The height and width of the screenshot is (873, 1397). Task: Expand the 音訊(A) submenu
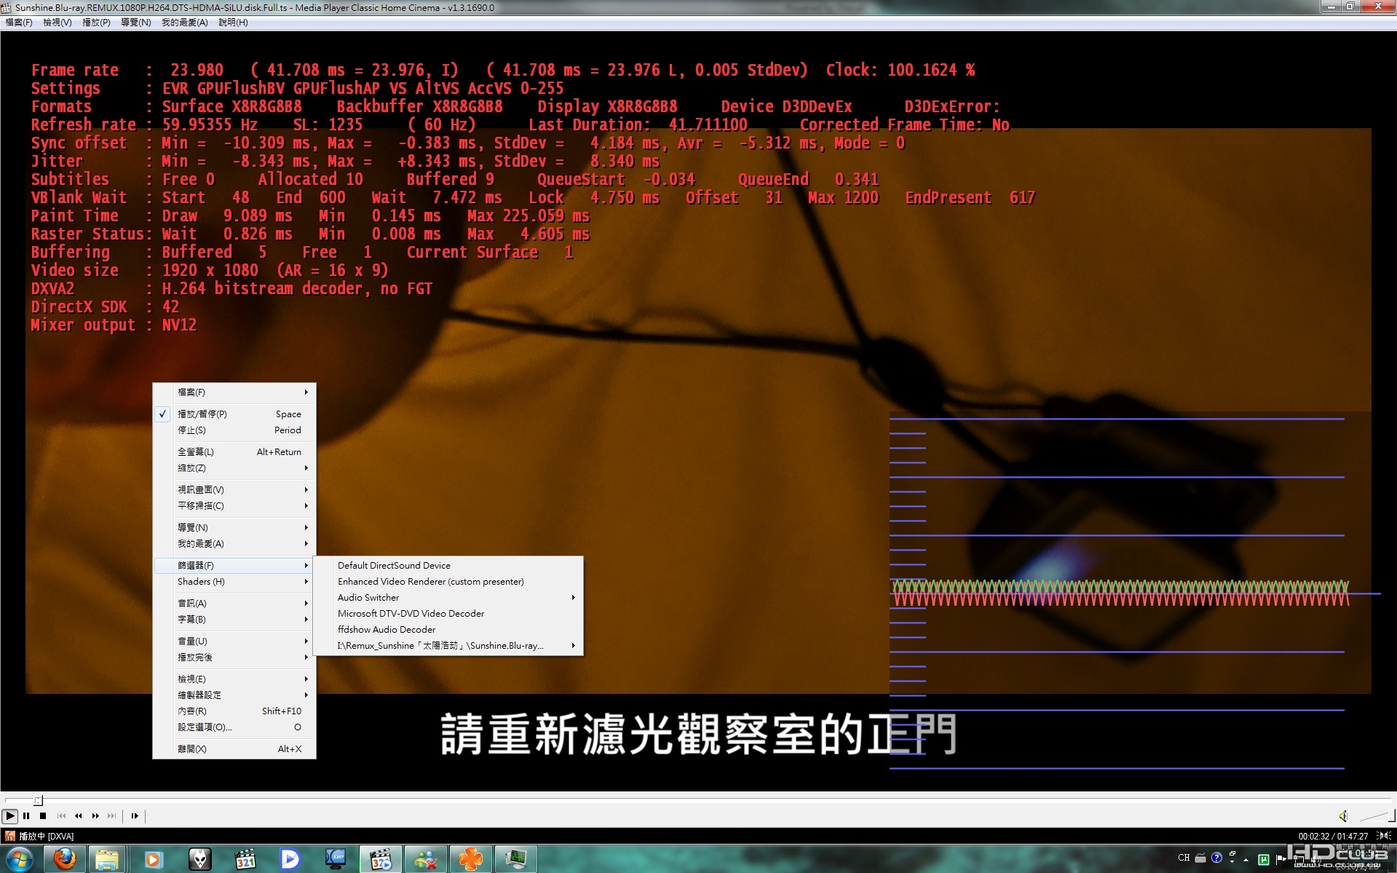(234, 603)
